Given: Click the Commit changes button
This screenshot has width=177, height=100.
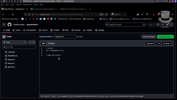Looking at the screenshot, I should (x=165, y=37).
